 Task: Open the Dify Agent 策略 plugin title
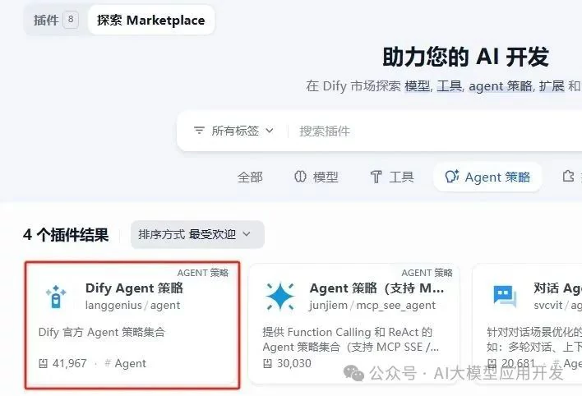134,288
